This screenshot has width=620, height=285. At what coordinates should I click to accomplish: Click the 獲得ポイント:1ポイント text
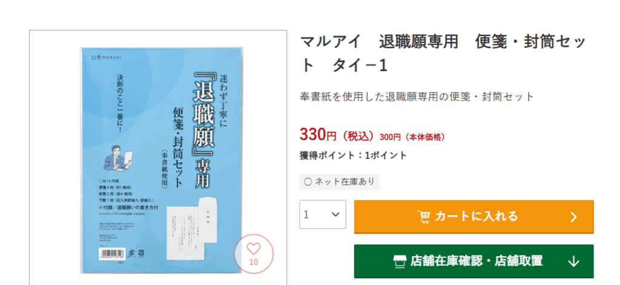353,156
